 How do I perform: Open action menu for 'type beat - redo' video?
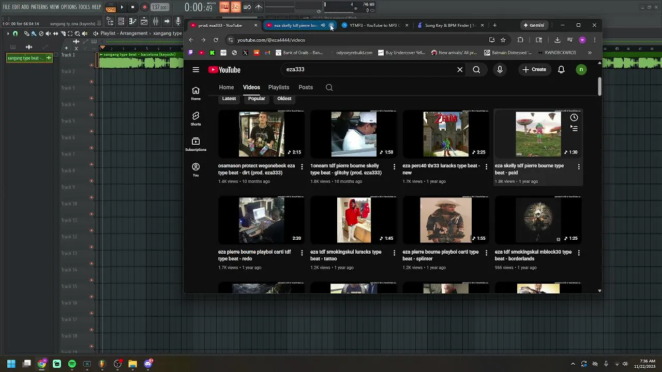(x=302, y=253)
